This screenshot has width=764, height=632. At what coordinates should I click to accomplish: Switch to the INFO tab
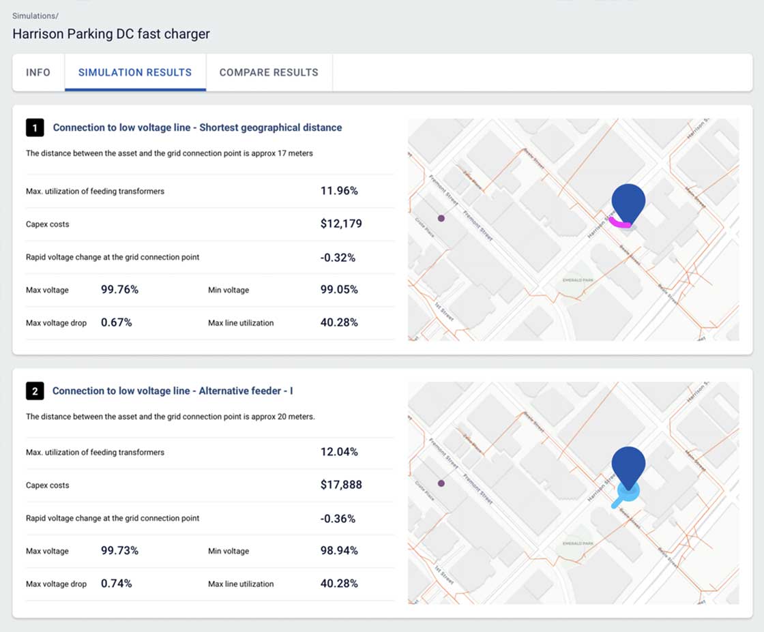38,72
